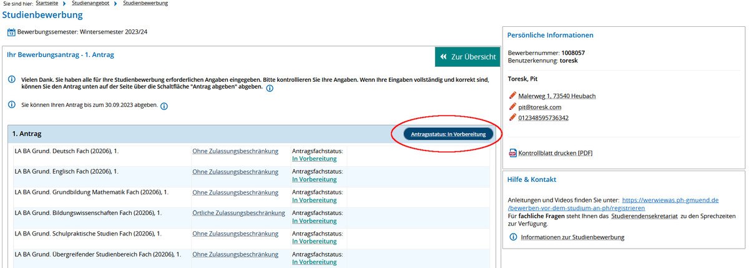Click Örtliche Zulassungsbeschränkung for Bildungswissenschaften
Viewport: 749px width, 268px height.
[x=238, y=213]
